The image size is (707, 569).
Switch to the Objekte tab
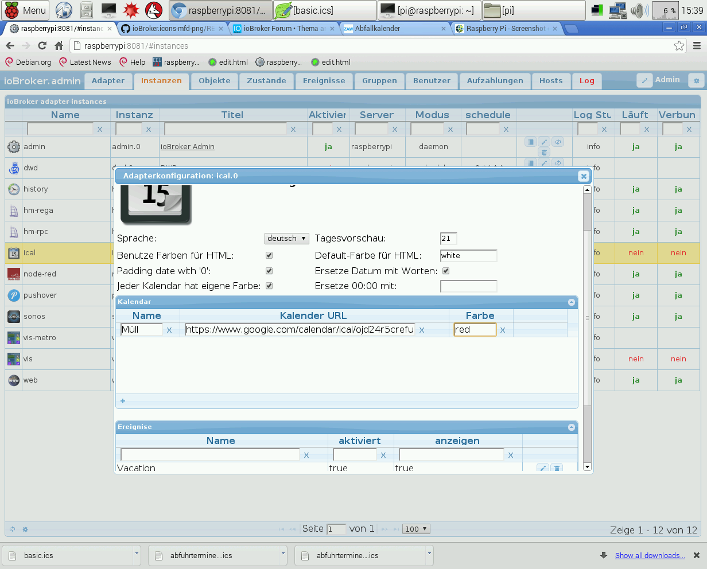tap(215, 81)
